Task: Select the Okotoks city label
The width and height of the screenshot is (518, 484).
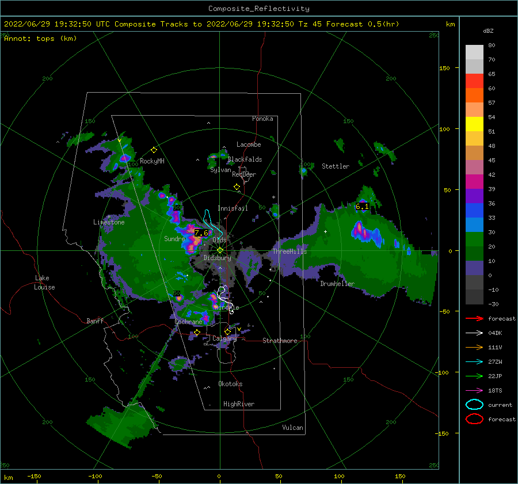Action: pos(230,384)
